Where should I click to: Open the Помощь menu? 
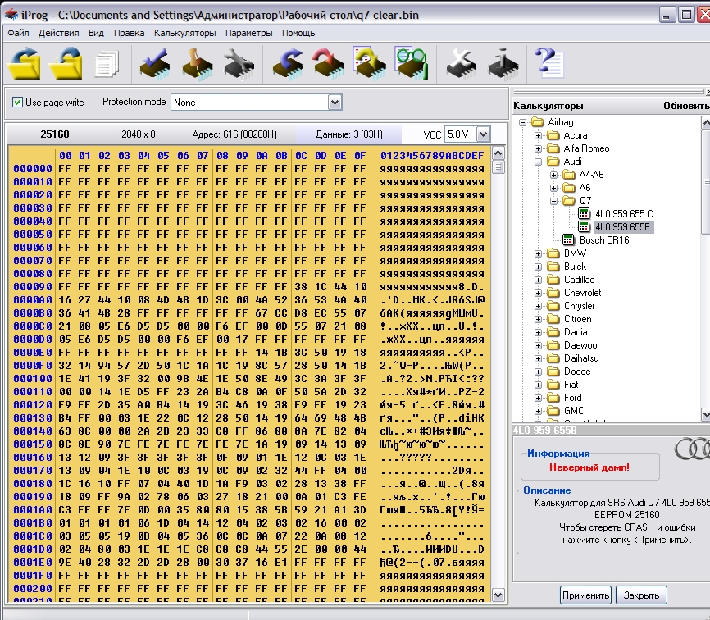tap(298, 33)
